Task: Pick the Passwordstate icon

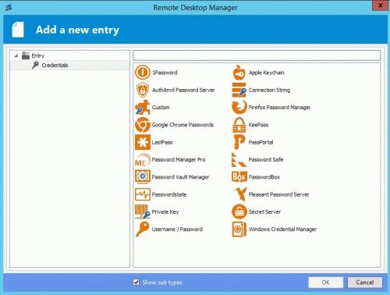Action: pos(143,194)
